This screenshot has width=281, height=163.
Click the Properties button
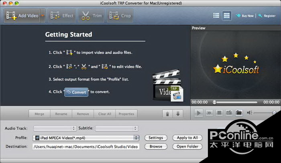click(x=126, y=114)
